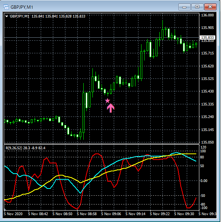Click the cyan indicator line end
The width and height of the screenshot is (221, 222).
point(196,161)
